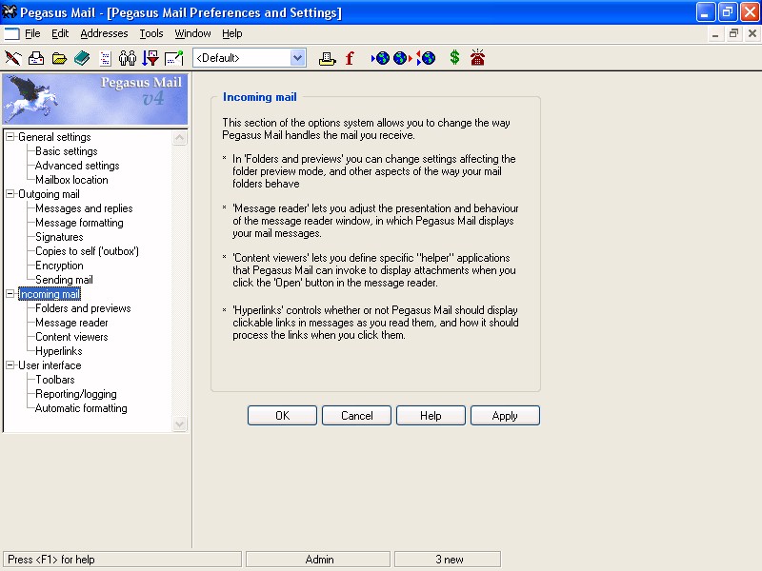
Task: Click the tree scrollbar down arrow
Action: (x=179, y=423)
